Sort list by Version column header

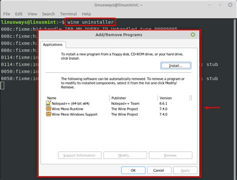pyautogui.click(x=173, y=98)
